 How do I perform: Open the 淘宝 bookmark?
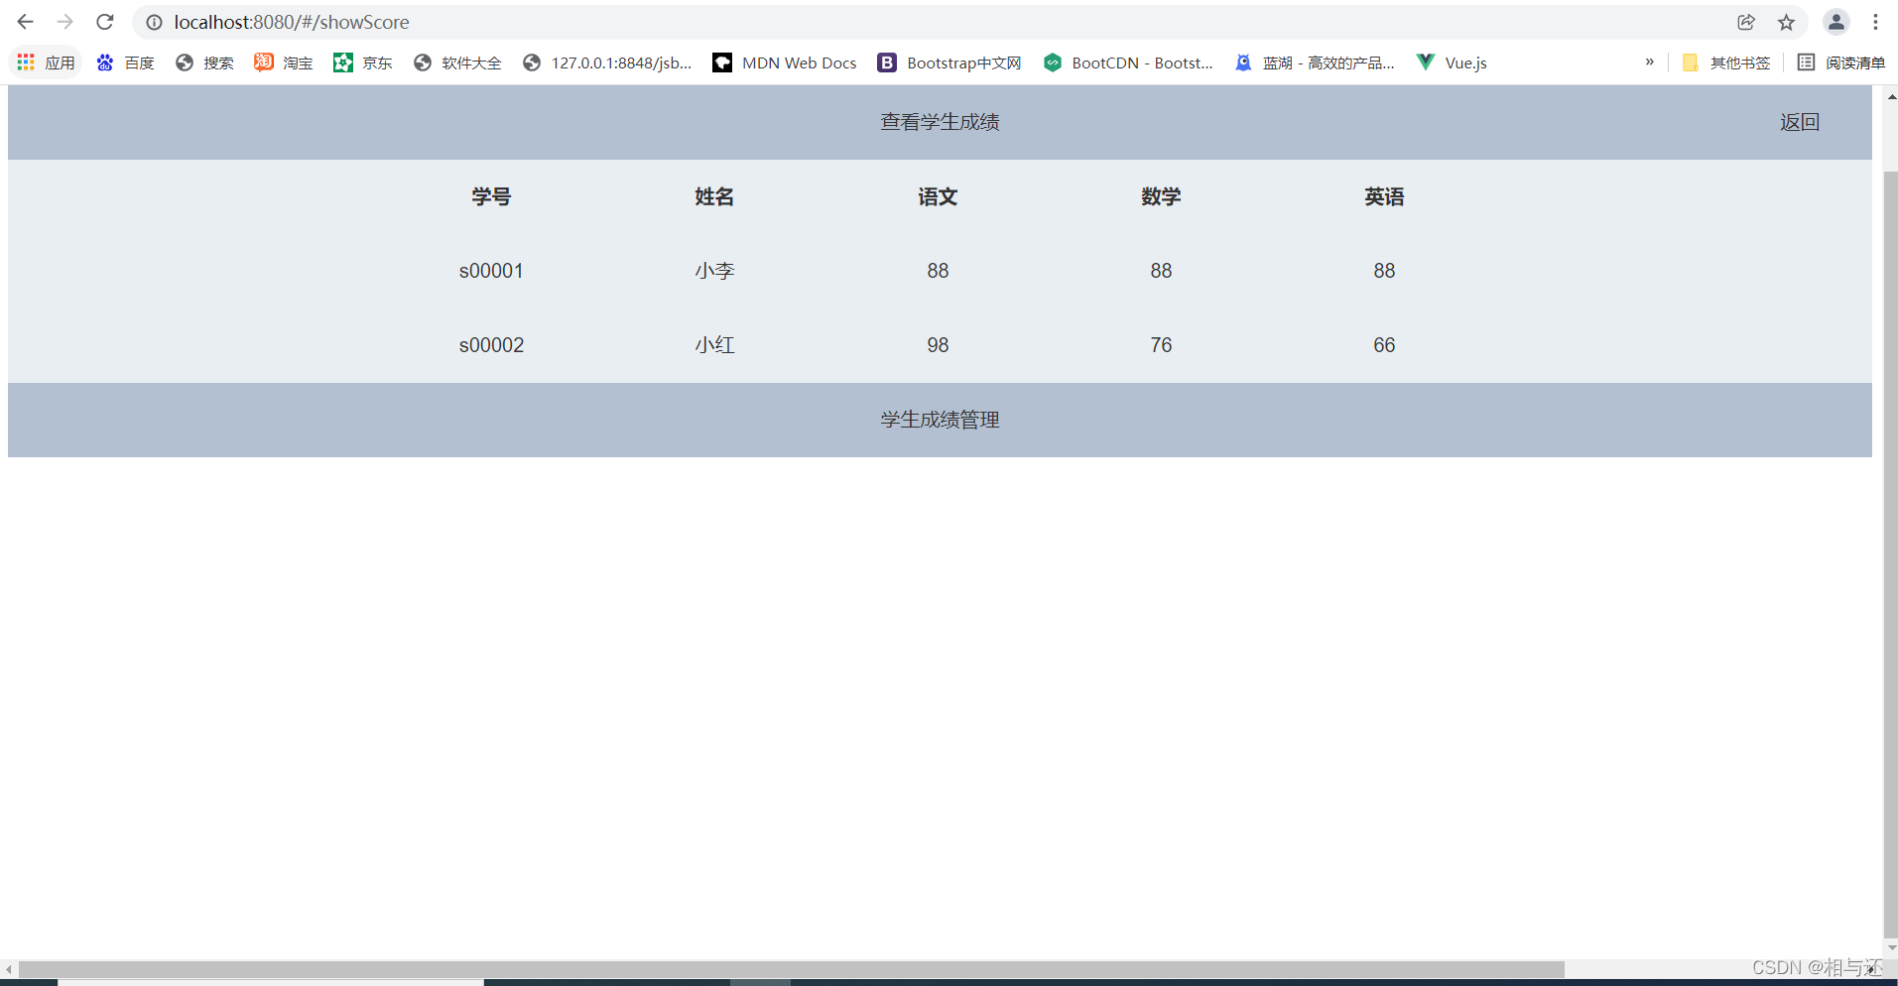[284, 62]
